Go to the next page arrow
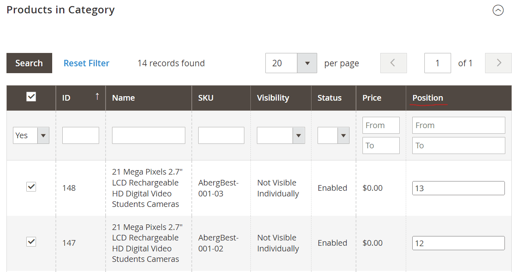Image resolution: width=515 pixels, height=272 pixels. [498, 63]
